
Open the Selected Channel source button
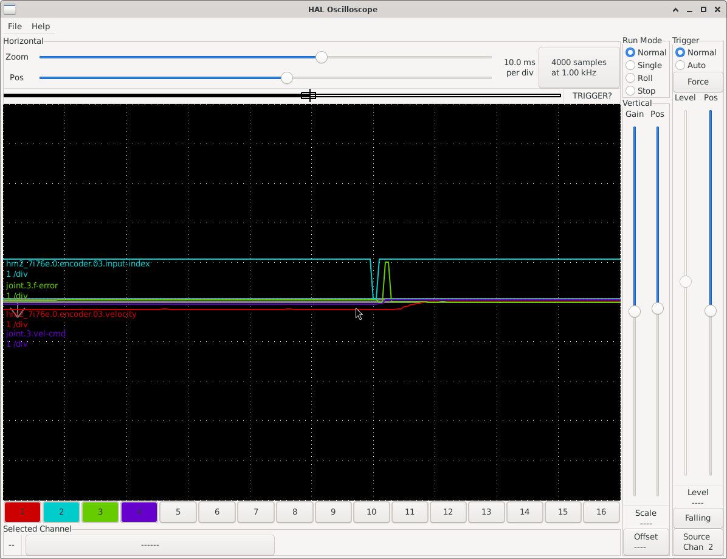pyautogui.click(x=150, y=544)
